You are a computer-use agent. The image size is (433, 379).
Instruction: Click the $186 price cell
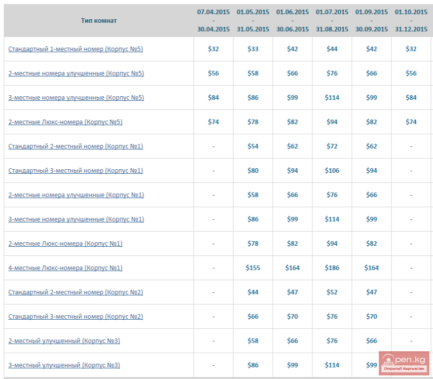(332, 268)
